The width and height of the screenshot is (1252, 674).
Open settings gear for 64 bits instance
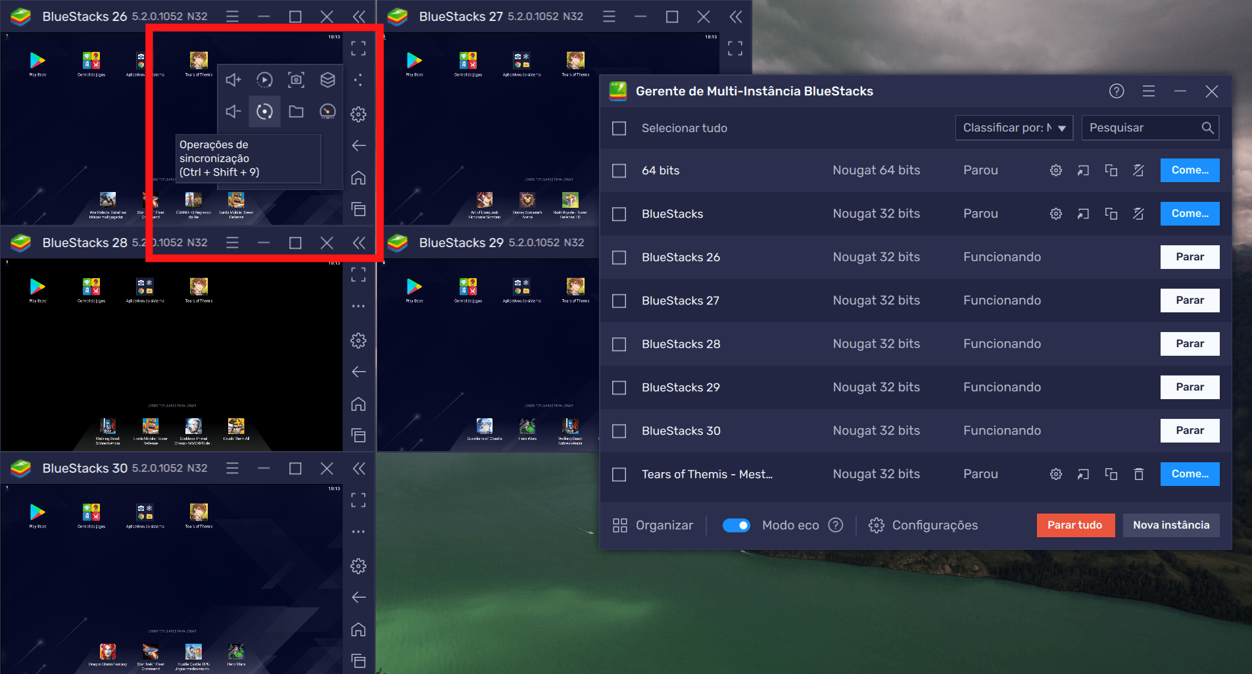(x=1056, y=170)
